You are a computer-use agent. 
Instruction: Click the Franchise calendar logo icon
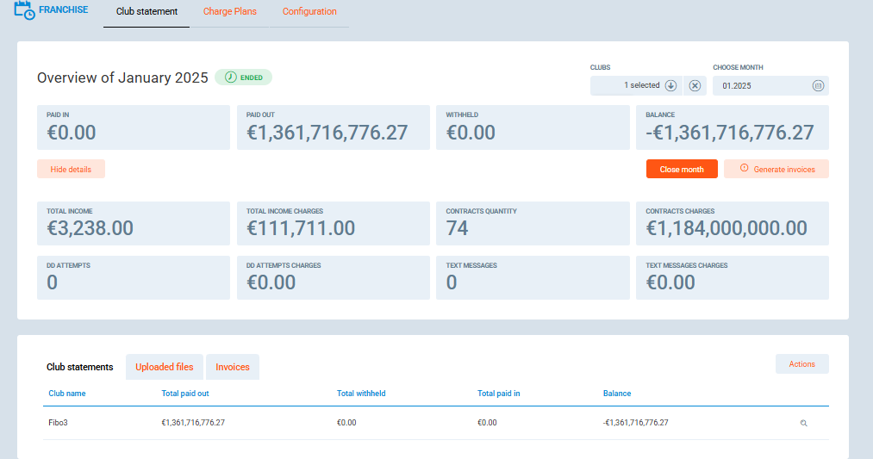[25, 11]
